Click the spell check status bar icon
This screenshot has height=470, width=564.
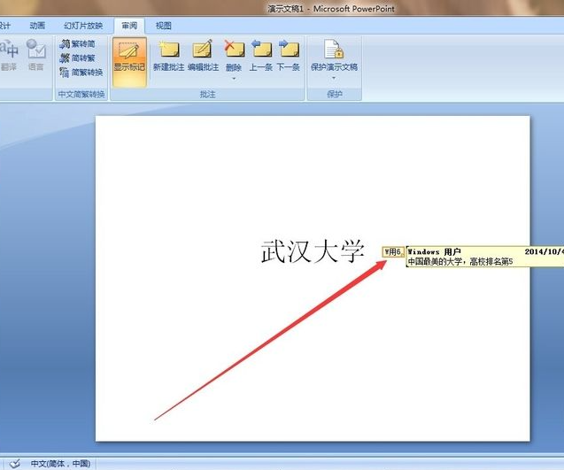pyautogui.click(x=14, y=463)
